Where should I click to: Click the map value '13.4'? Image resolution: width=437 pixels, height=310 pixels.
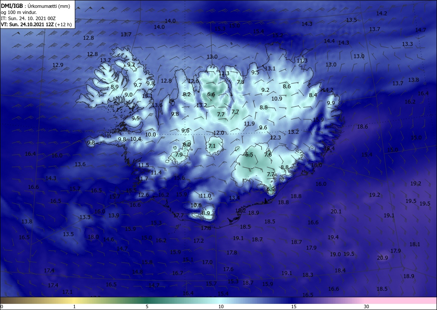click(234, 198)
